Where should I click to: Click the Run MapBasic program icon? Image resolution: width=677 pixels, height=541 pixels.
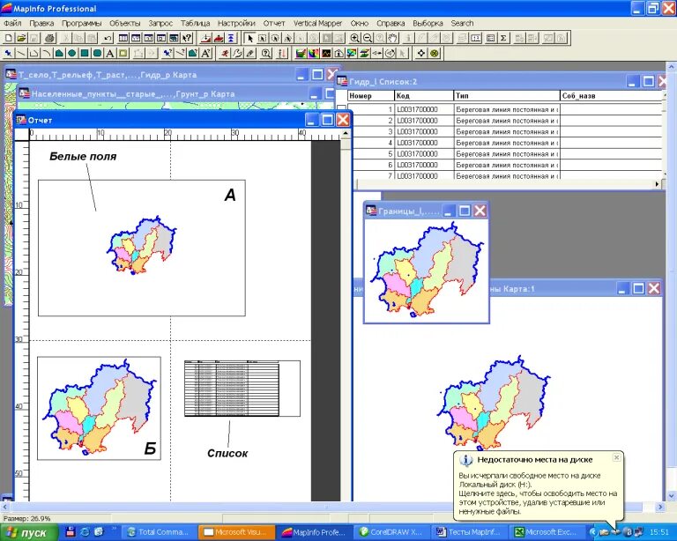(x=224, y=54)
